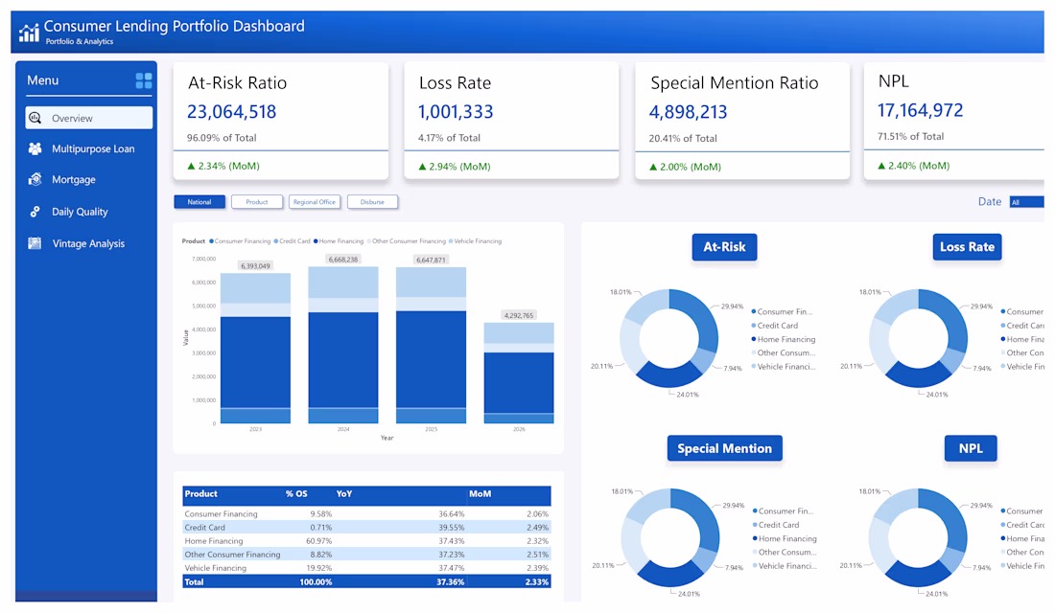
Task: Open Overview via its magnifier chart icon
Action: point(35,119)
